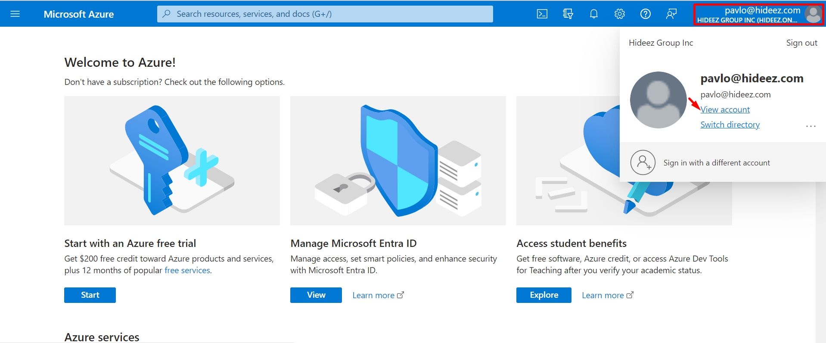Open the Help question mark icon
The height and width of the screenshot is (343, 826).
(645, 14)
